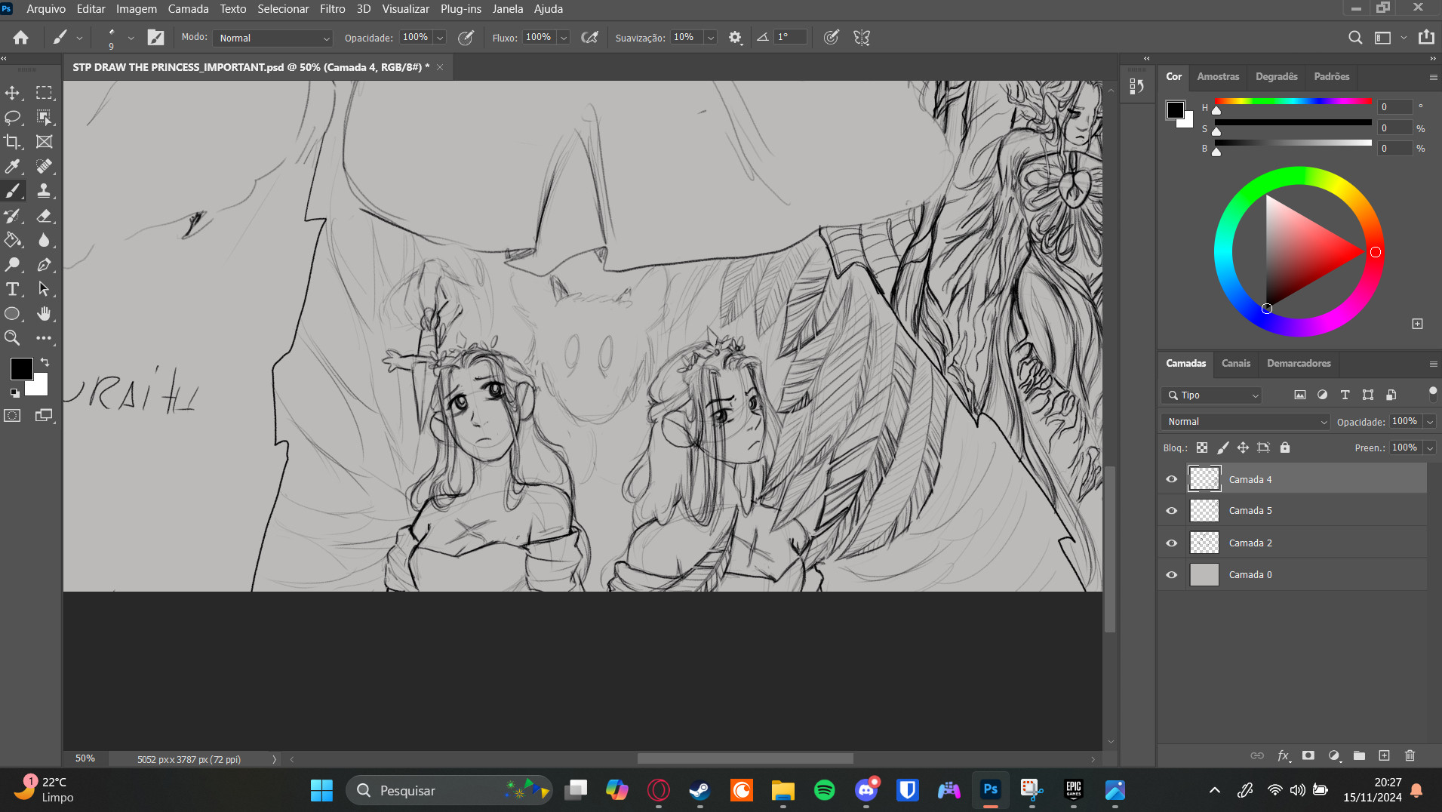1442x812 pixels.
Task: Toggle airbrush build-up effect
Action: pyautogui.click(x=589, y=38)
